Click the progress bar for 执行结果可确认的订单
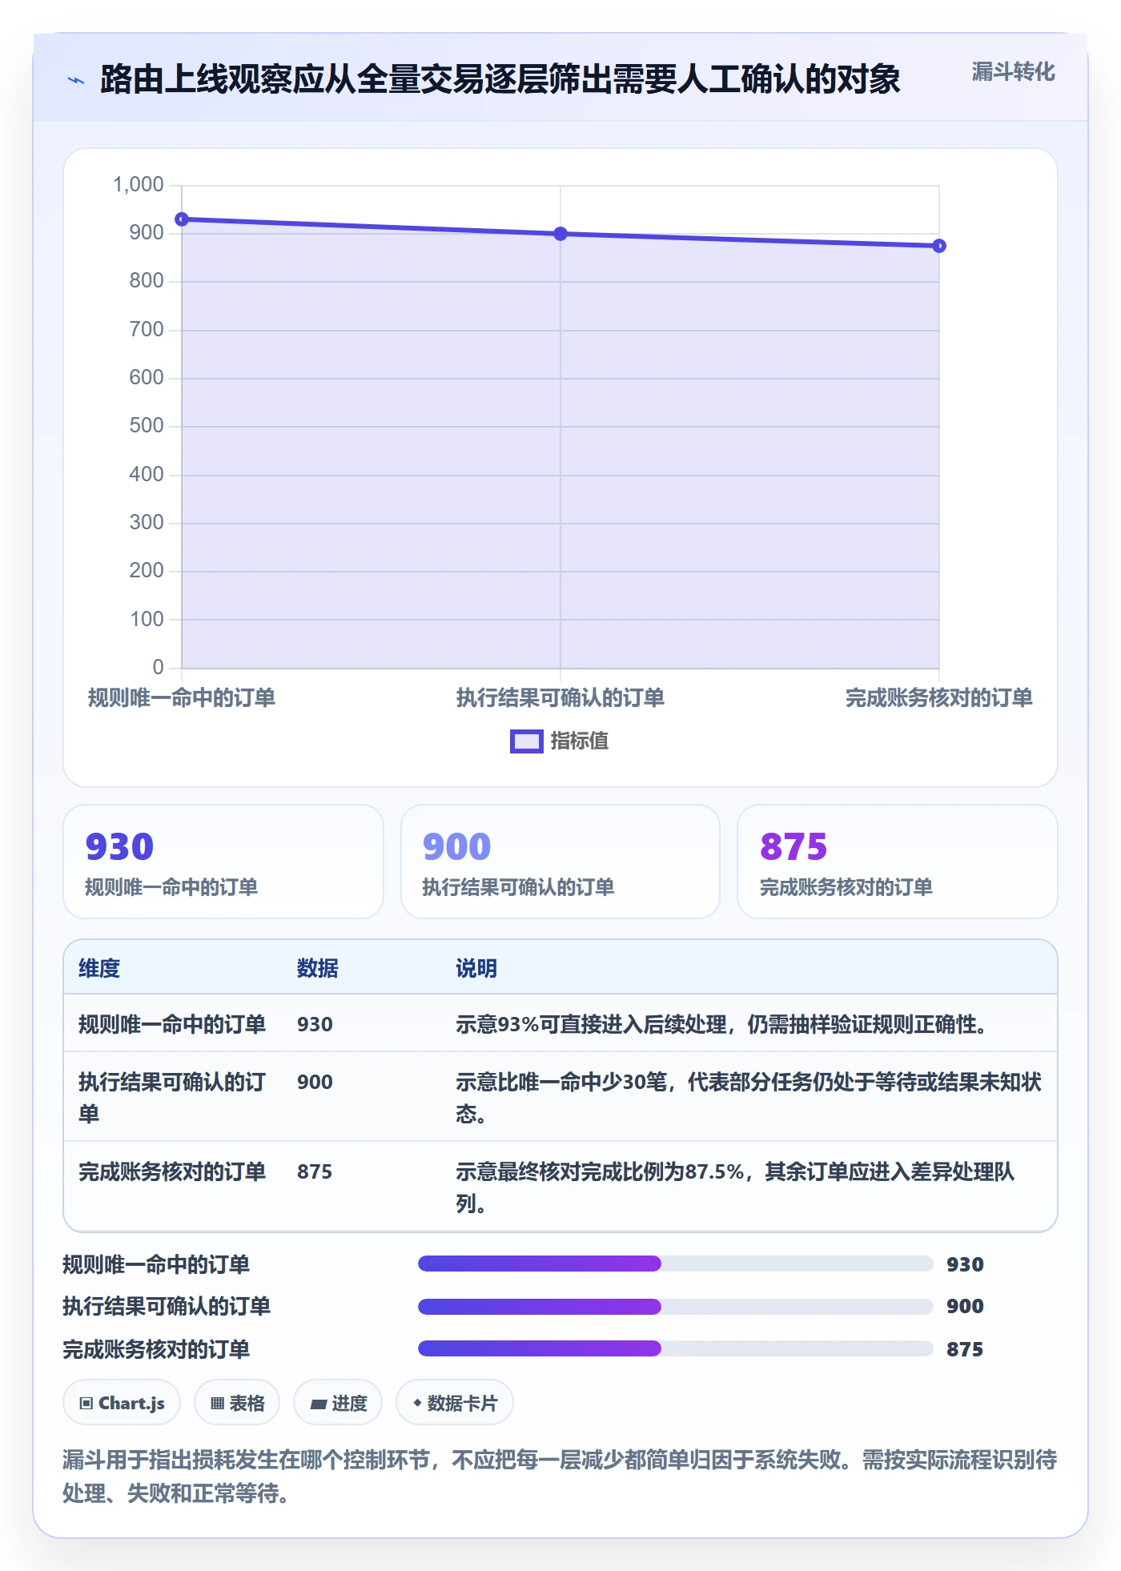The image size is (1121, 1571). coord(675,1307)
